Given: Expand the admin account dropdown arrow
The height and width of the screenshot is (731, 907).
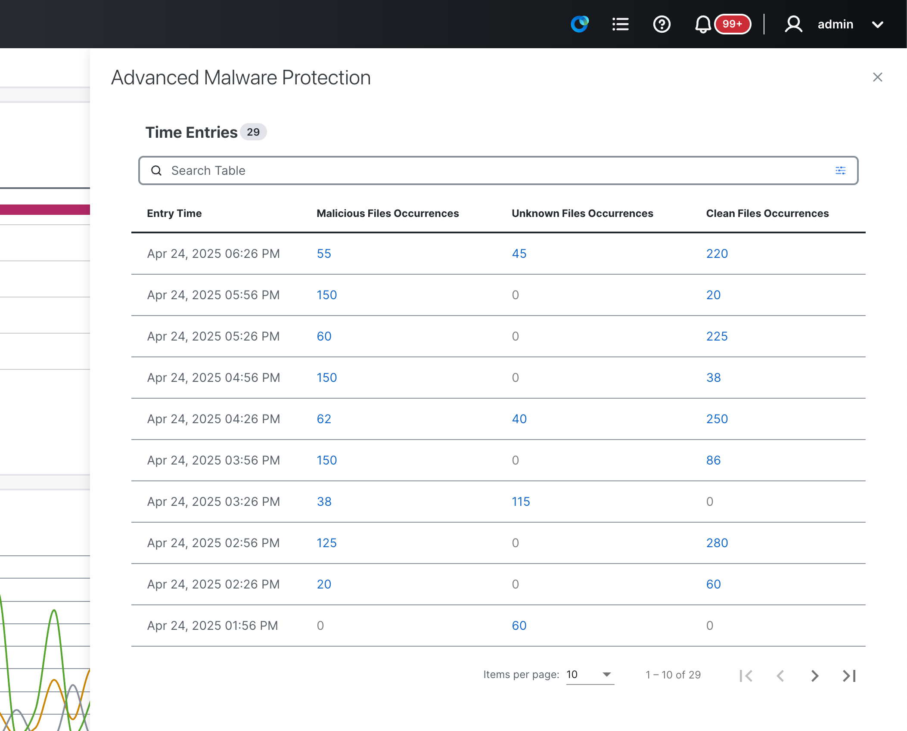Looking at the screenshot, I should point(878,25).
